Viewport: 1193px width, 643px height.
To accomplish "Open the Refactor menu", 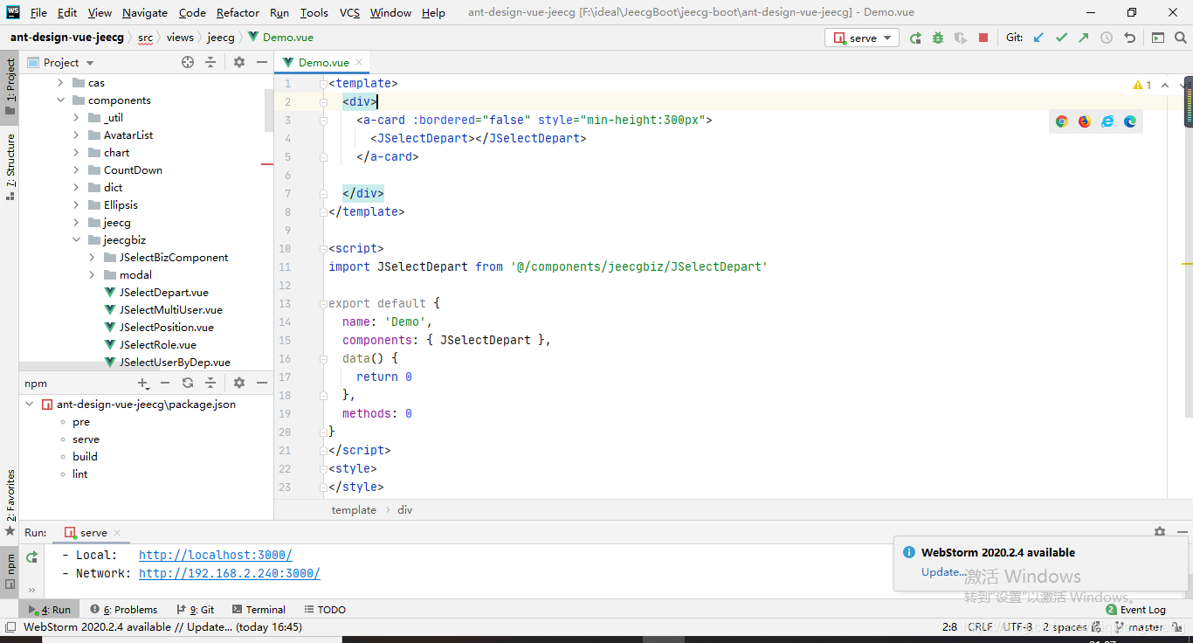I will [238, 12].
